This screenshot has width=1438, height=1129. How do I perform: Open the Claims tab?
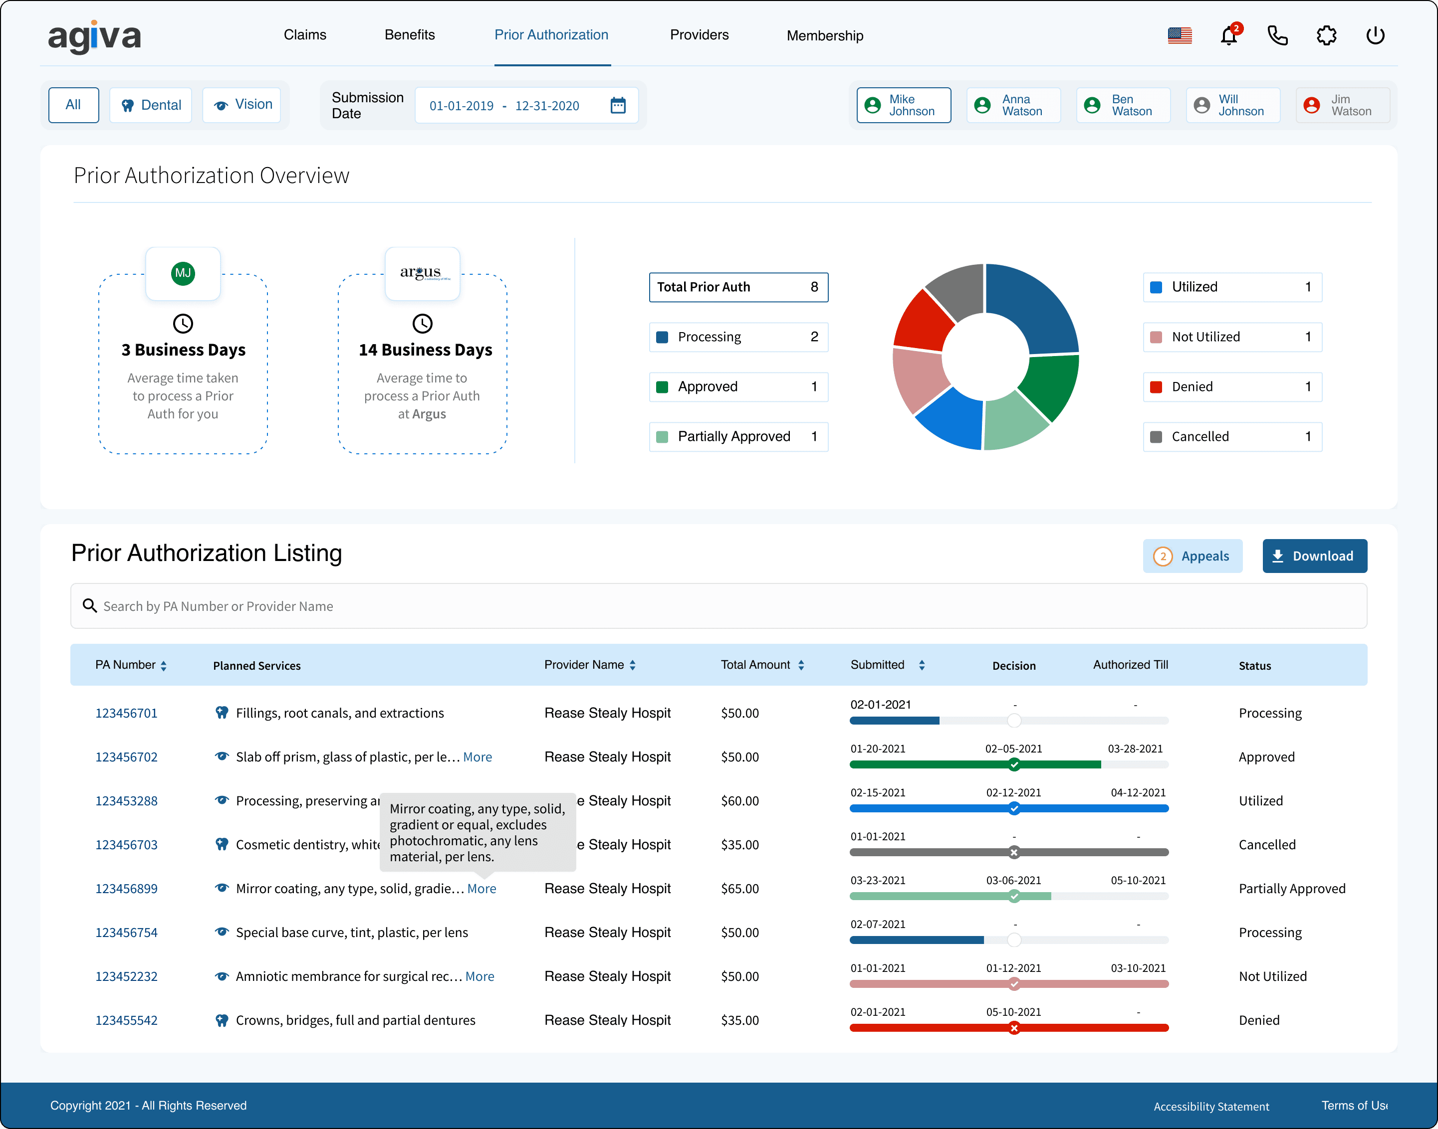click(305, 35)
